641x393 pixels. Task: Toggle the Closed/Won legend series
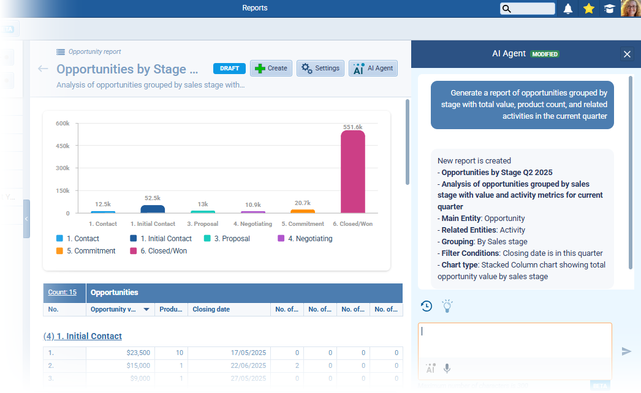point(164,251)
